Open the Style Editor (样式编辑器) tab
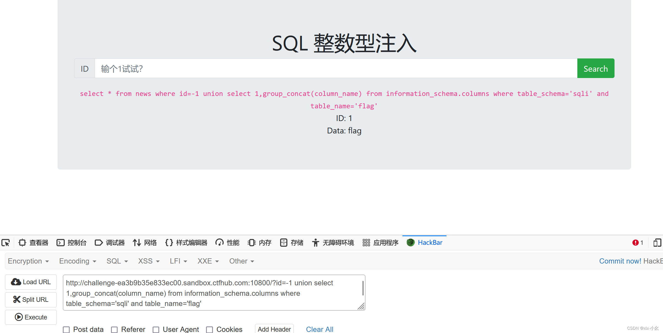The height and width of the screenshot is (333, 663). point(186,243)
